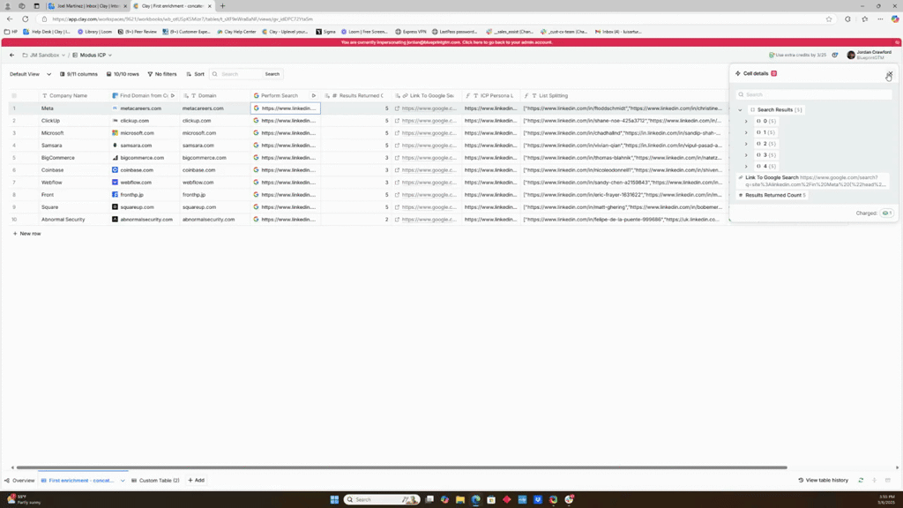The image size is (903, 508).
Task: Open the Default View dropdown
Action: [30, 74]
